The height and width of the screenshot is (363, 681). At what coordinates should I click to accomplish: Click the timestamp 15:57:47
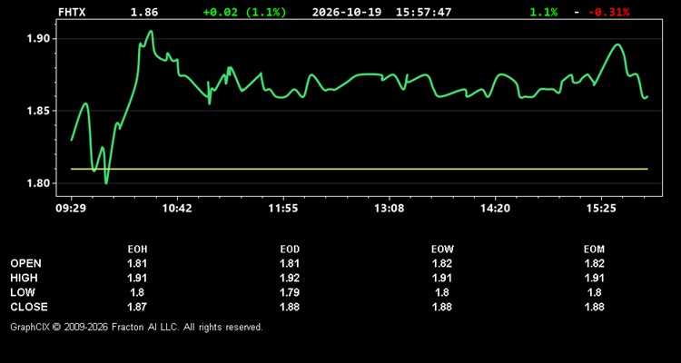pyautogui.click(x=423, y=12)
